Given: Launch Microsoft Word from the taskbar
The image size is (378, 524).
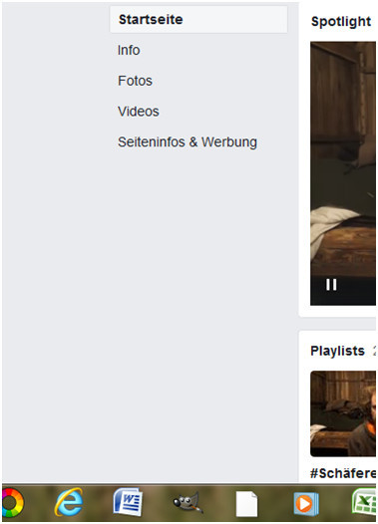Looking at the screenshot, I should click(x=128, y=502).
